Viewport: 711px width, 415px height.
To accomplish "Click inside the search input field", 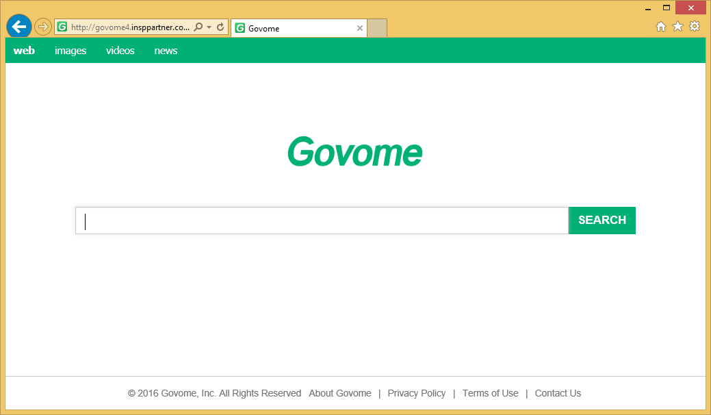I will point(322,221).
